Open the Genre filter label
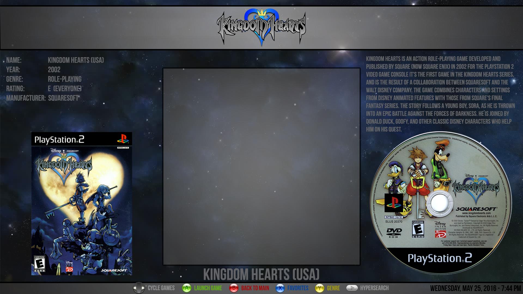 point(333,288)
